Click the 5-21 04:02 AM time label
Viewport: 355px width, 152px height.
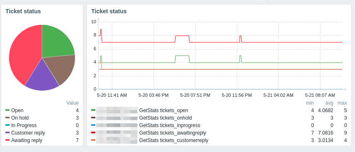click(x=278, y=95)
